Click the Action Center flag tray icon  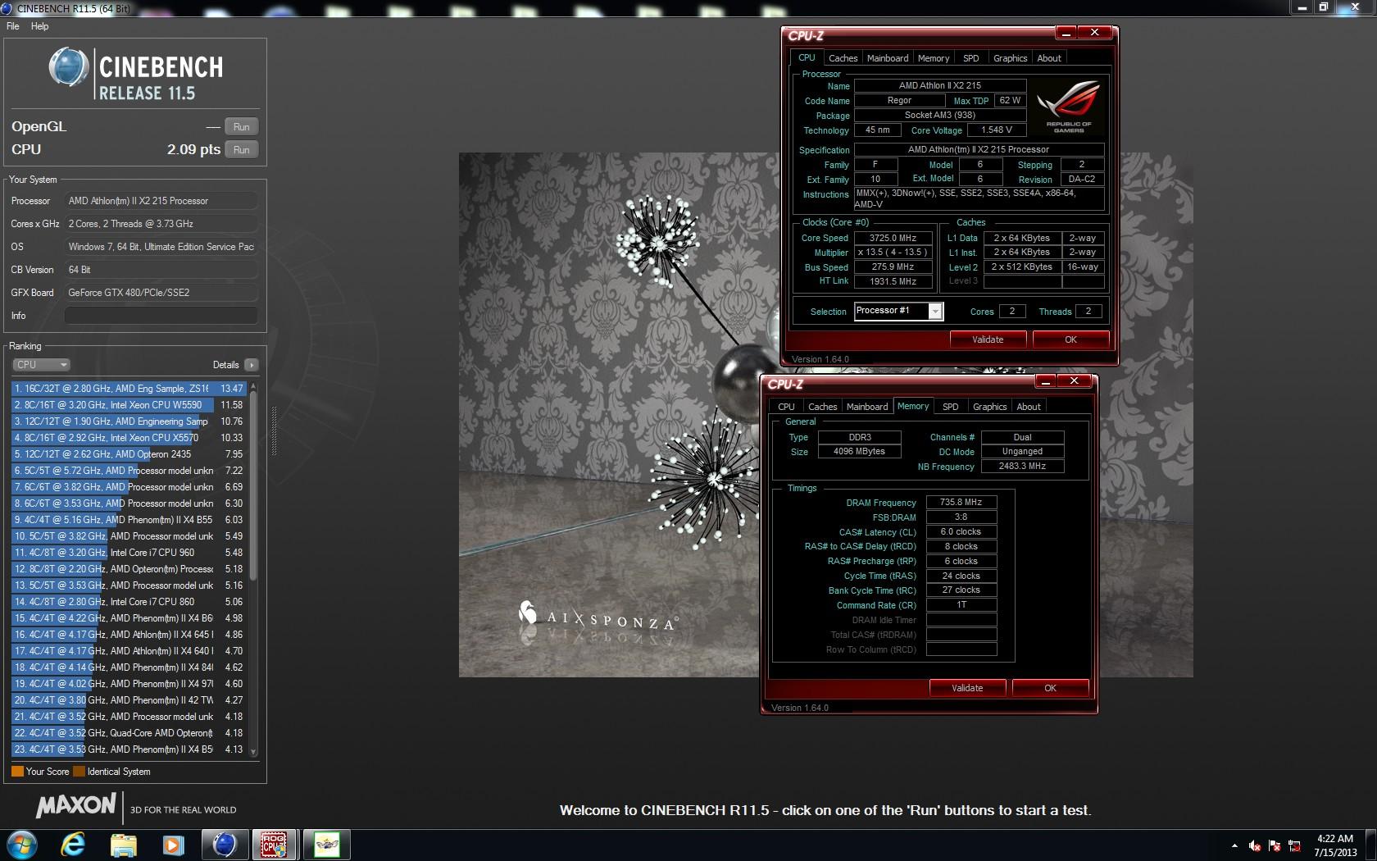(x=1275, y=845)
